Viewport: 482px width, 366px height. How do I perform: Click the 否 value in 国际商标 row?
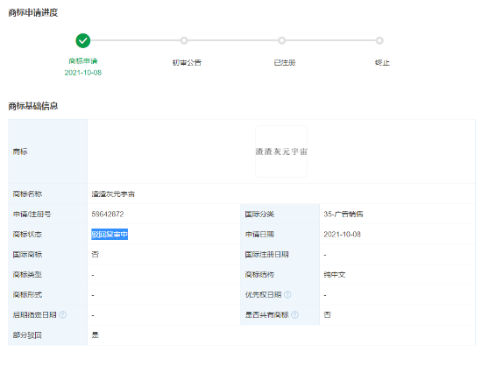pos(96,255)
